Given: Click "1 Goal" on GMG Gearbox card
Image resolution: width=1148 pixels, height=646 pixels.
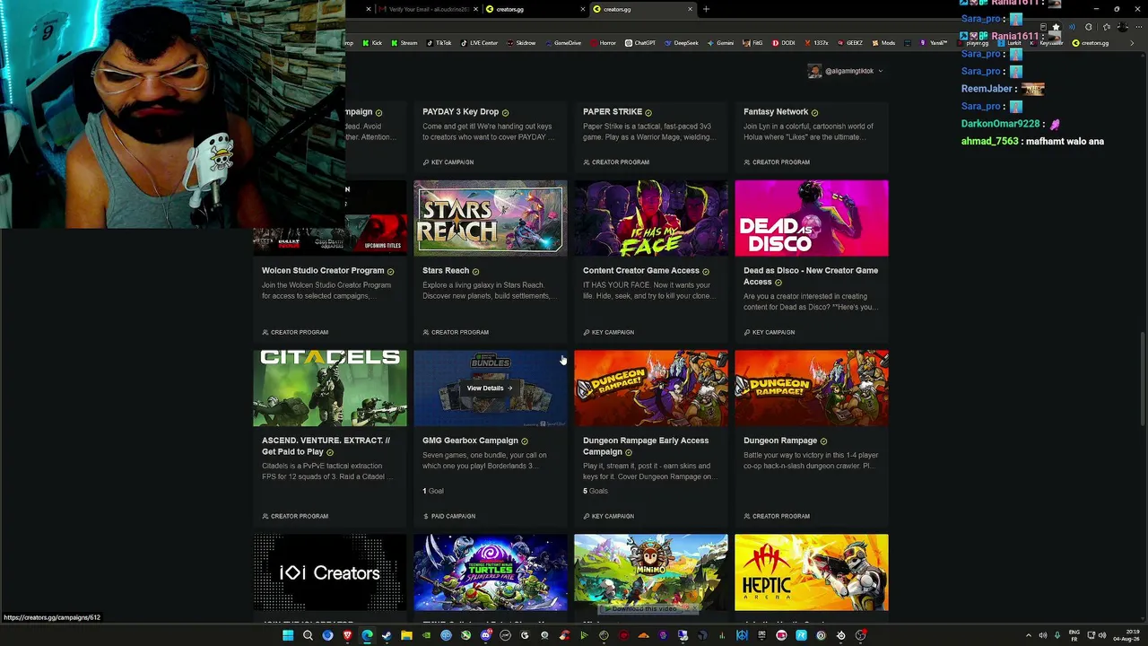Looking at the screenshot, I should coord(433,491).
